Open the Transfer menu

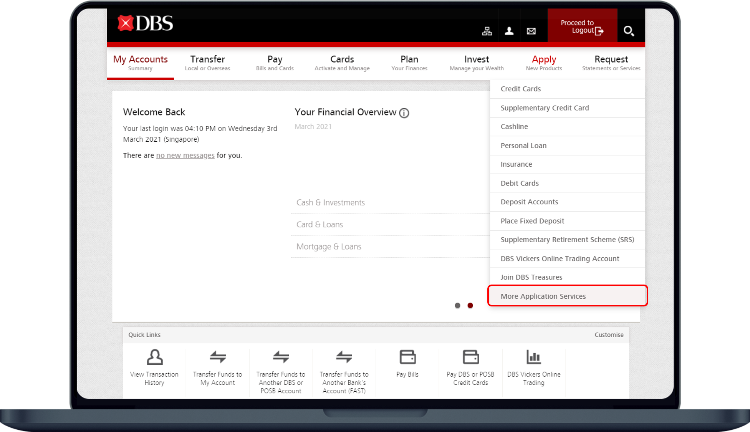[208, 63]
